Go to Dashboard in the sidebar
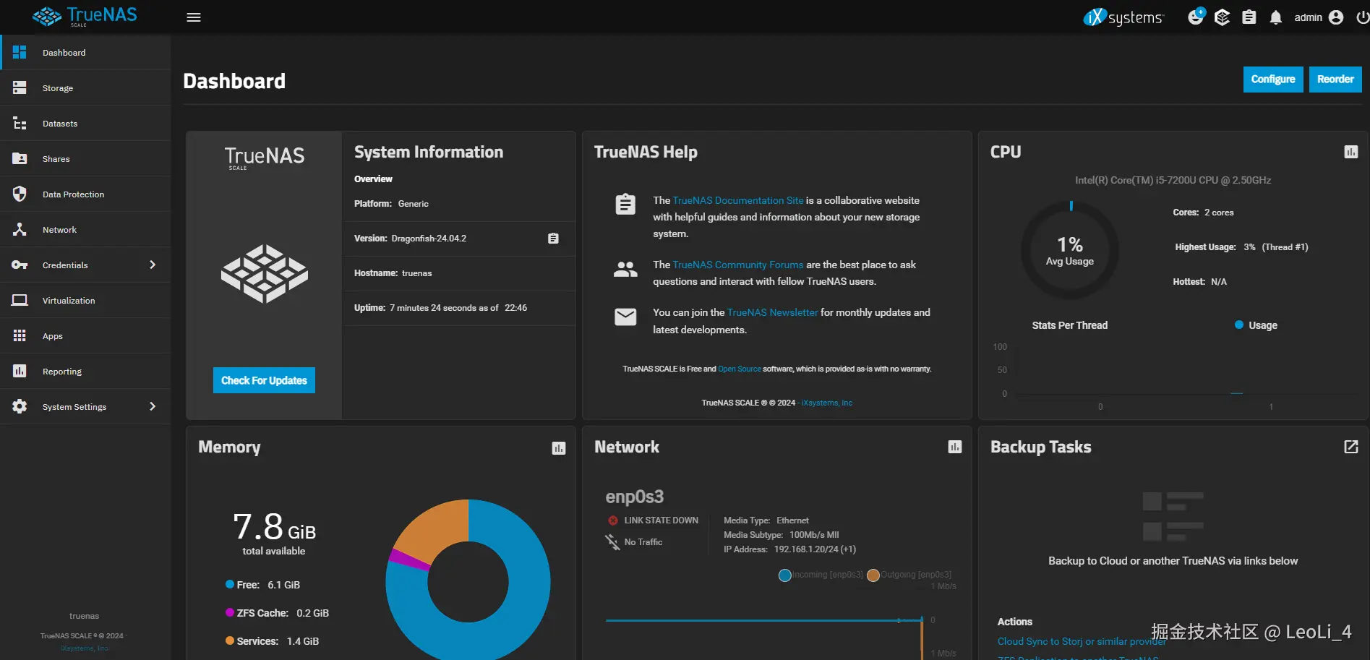Viewport: 1370px width, 660px height. click(85, 53)
